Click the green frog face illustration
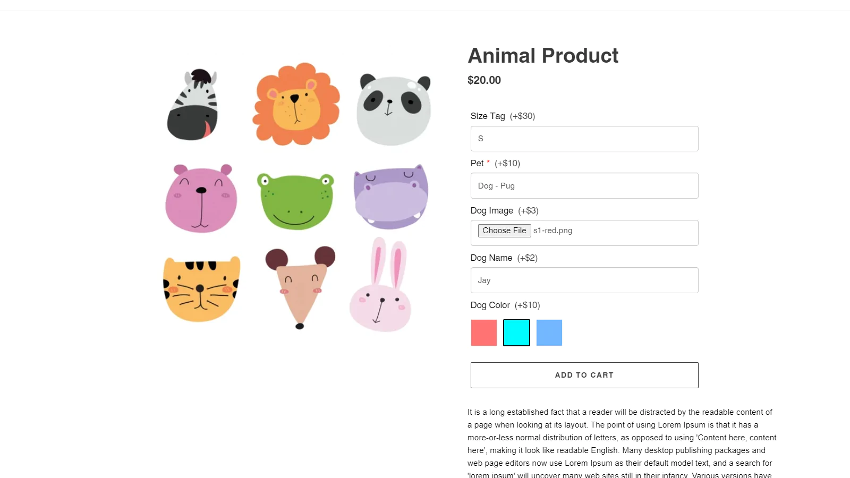 (x=295, y=201)
